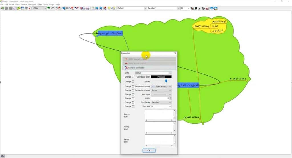The height and width of the screenshot is (158, 292).
Task: Click the toolbar icon with red circled minus
Action: (87, 8)
